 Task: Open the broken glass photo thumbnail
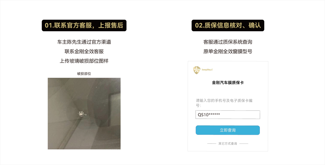coord(84,113)
